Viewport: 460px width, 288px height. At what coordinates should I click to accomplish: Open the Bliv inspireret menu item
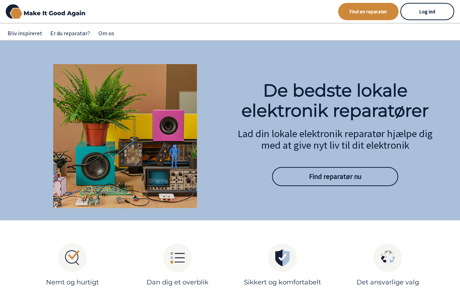(25, 33)
